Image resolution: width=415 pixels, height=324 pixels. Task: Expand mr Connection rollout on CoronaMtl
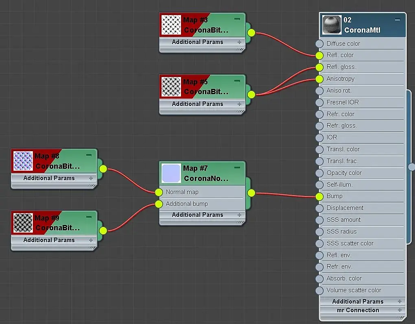click(x=400, y=310)
